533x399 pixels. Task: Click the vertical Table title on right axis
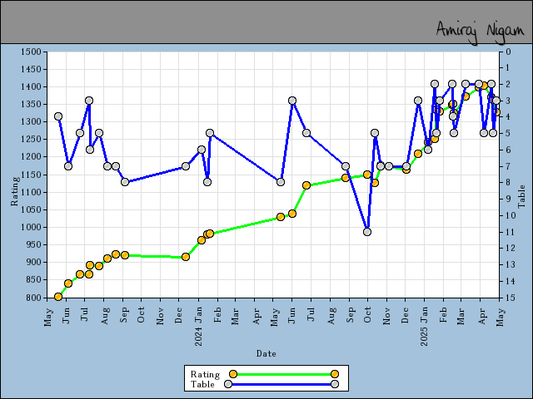click(521, 196)
